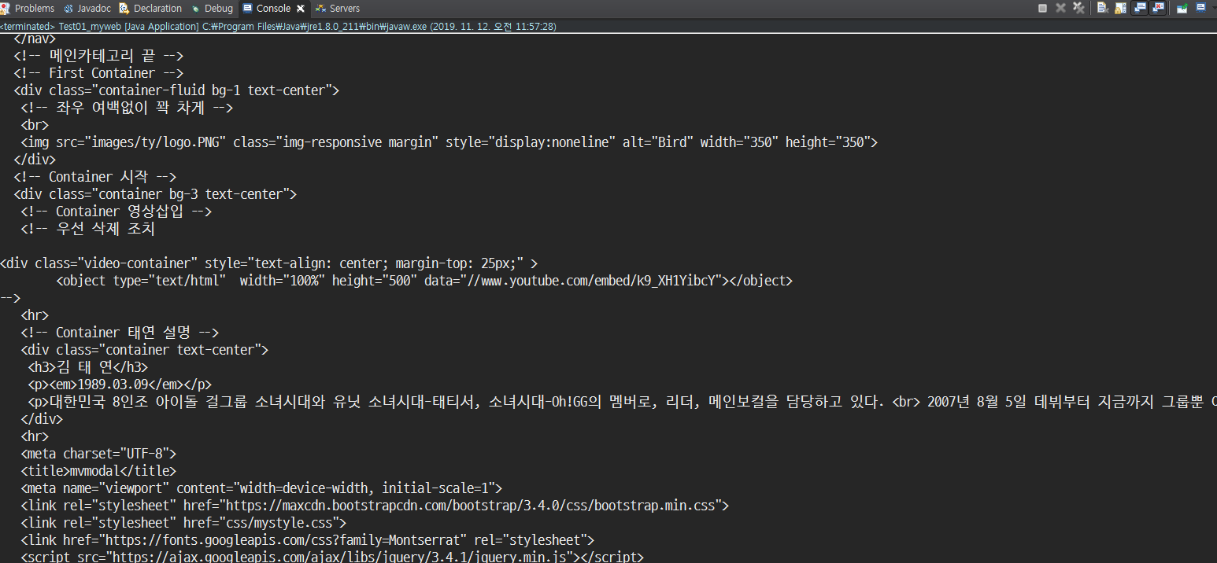Click the 'video-container' div line
Screen dimensions: 1217x563
point(269,263)
